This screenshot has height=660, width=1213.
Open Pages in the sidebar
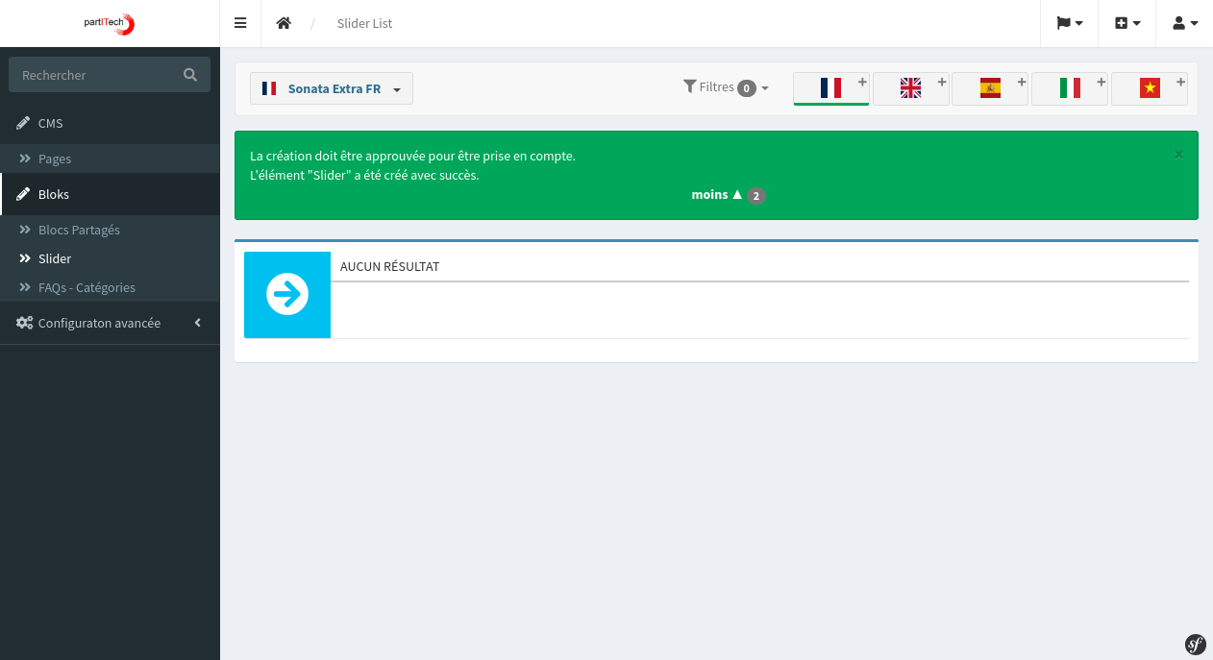coord(55,159)
